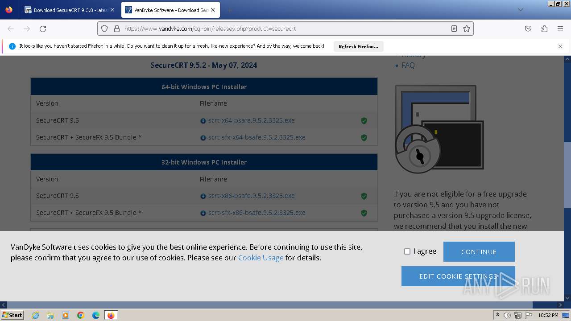
Task: Open the Cookie Usage link
Action: tap(261, 258)
